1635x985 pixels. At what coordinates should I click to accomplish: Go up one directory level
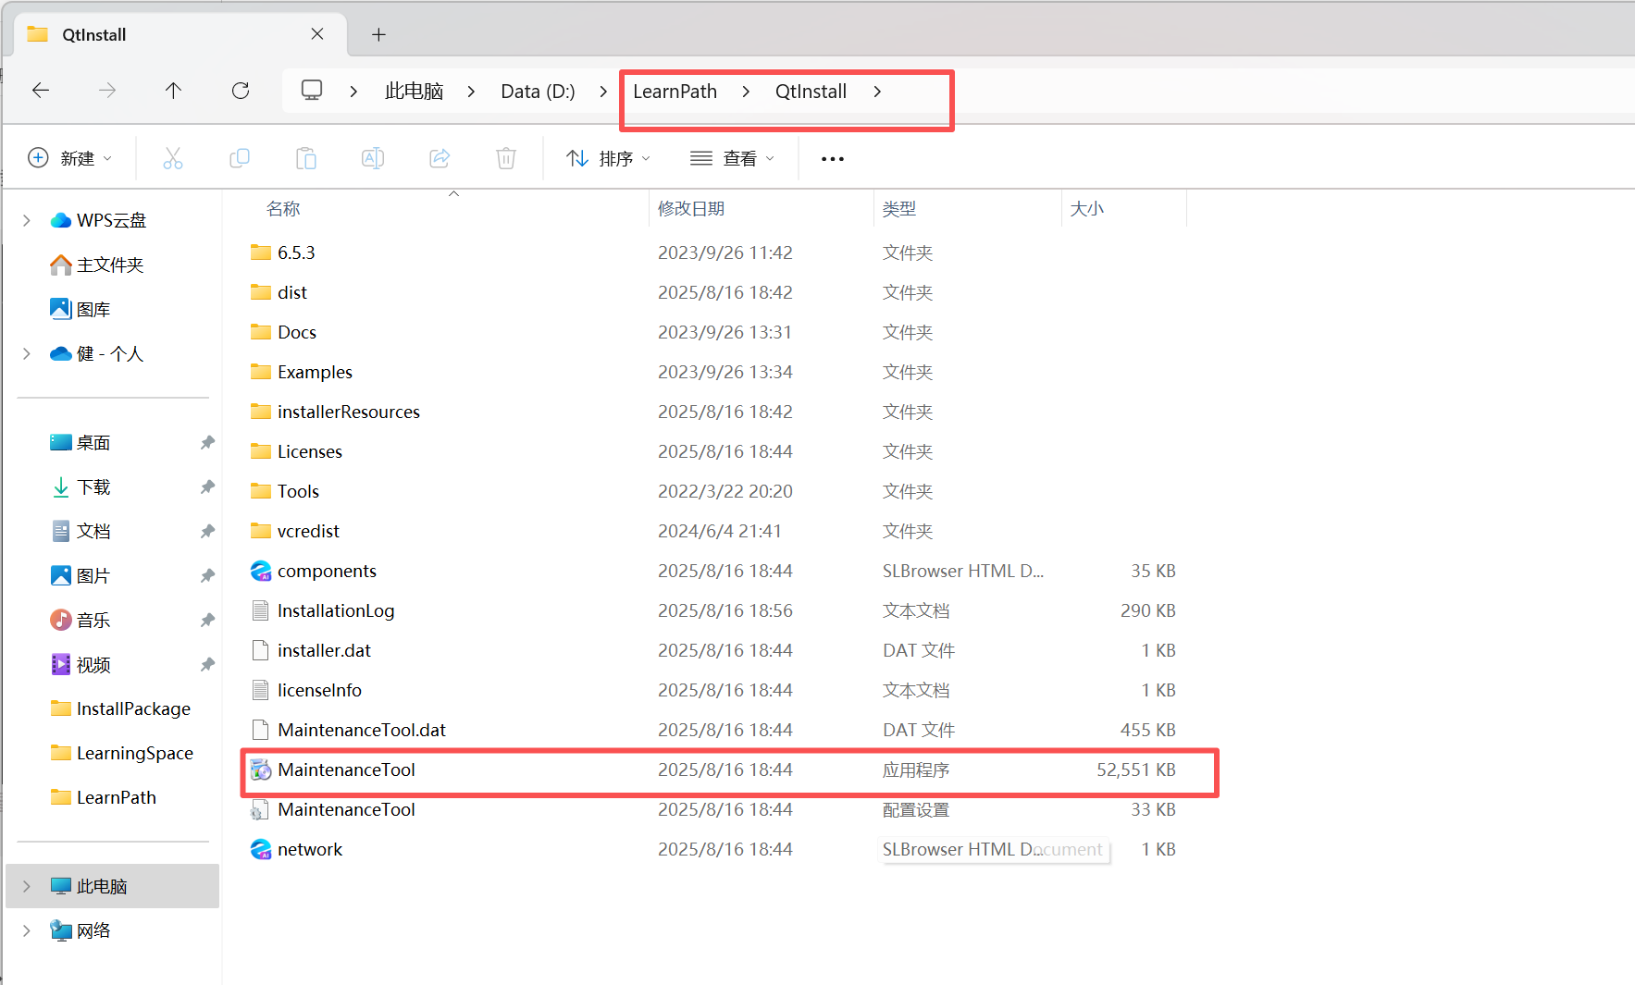pos(173,91)
